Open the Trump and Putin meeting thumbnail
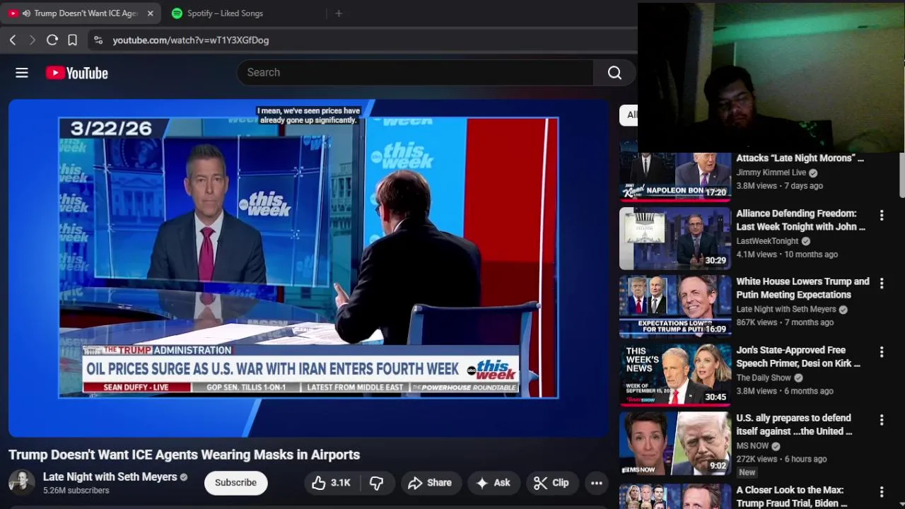 (675, 308)
